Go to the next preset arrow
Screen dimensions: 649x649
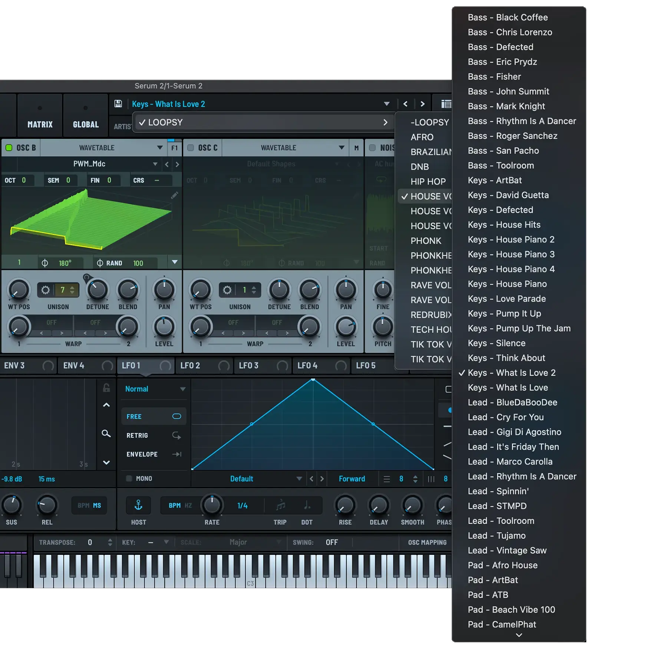click(x=422, y=104)
